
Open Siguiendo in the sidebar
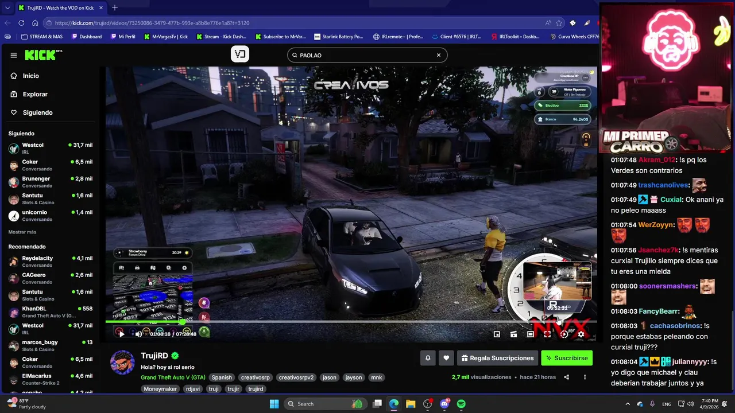coord(37,112)
